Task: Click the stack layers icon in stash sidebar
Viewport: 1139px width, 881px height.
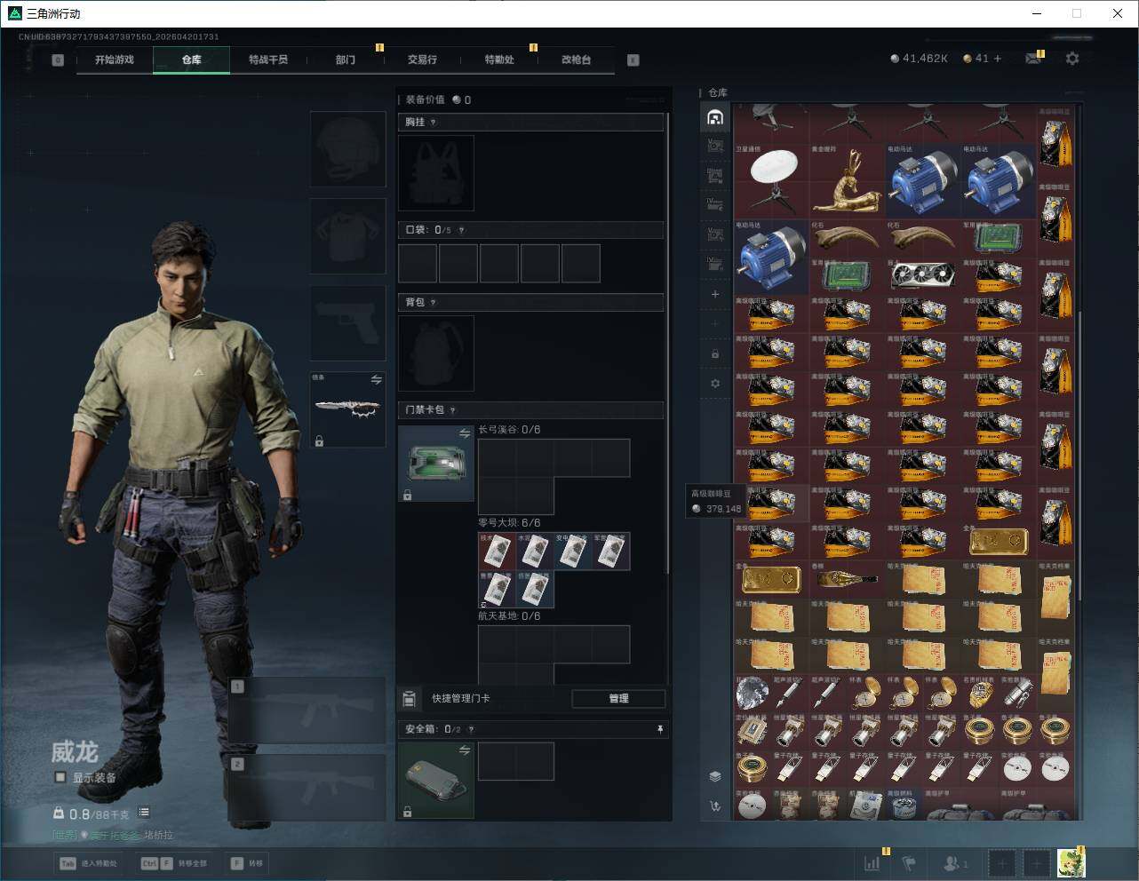Action: pyautogui.click(x=715, y=776)
